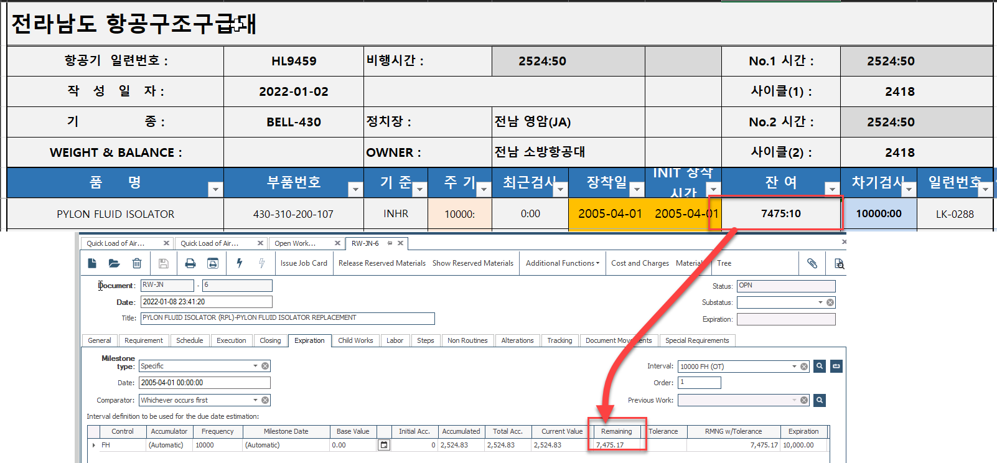Screen dimensions: 997x463
Task: Click the Order input field
Action: 700,383
